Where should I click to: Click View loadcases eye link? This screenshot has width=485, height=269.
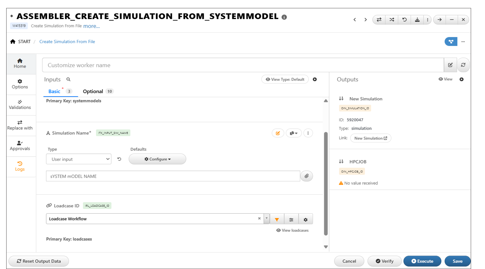click(292, 230)
